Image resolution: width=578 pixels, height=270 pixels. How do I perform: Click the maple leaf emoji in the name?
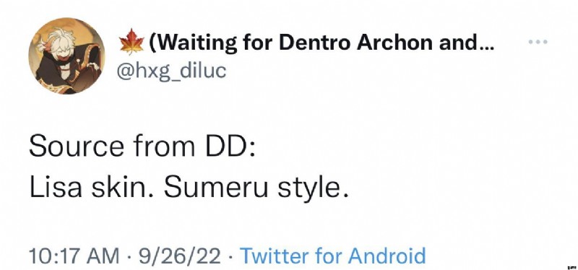click(x=131, y=42)
